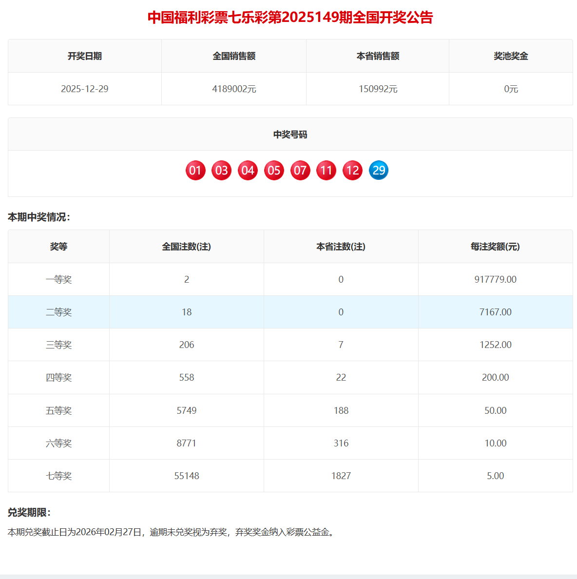Image resolution: width=577 pixels, height=579 pixels.
Task: Click red lottery ball 01
Action: 195,170
